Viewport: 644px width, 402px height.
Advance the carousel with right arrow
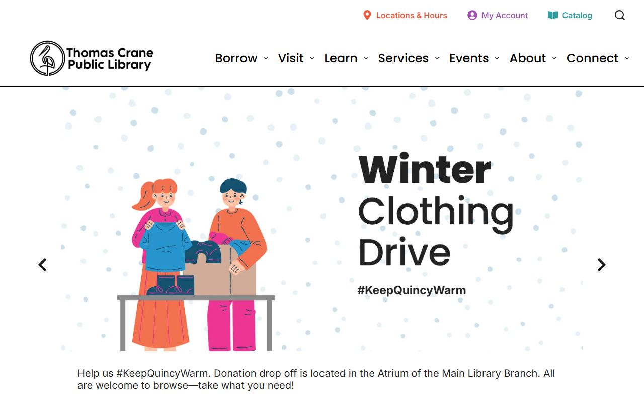(x=601, y=265)
